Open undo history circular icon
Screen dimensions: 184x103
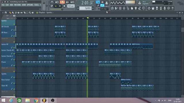click(149, 8)
